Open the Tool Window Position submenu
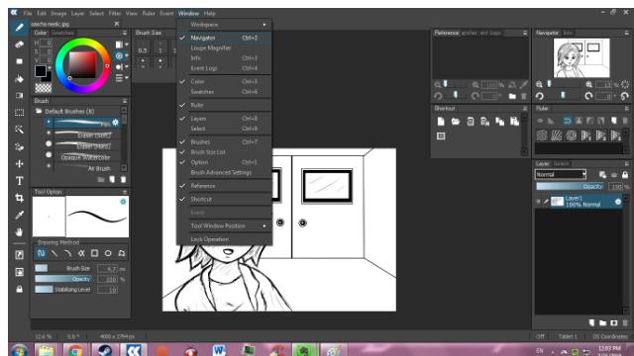This screenshot has width=634, height=356. tap(225, 226)
